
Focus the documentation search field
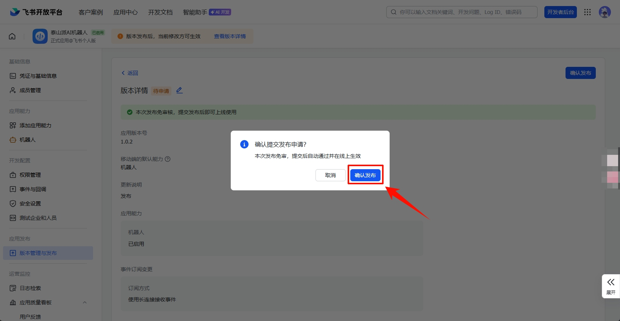coord(462,12)
